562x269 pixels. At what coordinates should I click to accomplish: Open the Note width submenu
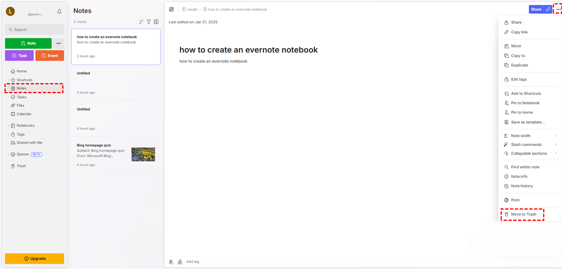pyautogui.click(x=529, y=136)
